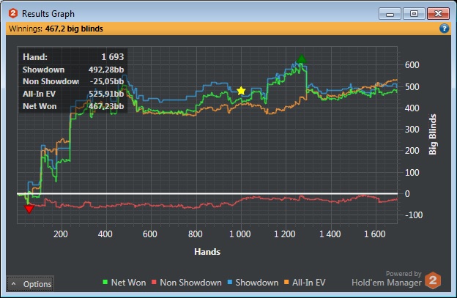Image resolution: width=457 pixels, height=298 pixels.
Task: Click the Winnings 467,2 big blinds header
Action: coord(56,29)
